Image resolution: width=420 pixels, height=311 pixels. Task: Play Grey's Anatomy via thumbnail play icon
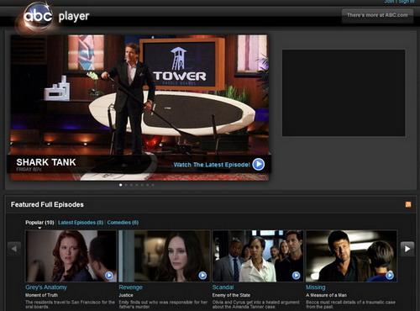coord(109,276)
